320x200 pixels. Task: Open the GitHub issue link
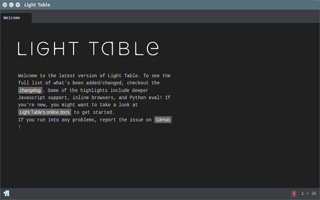click(162, 120)
